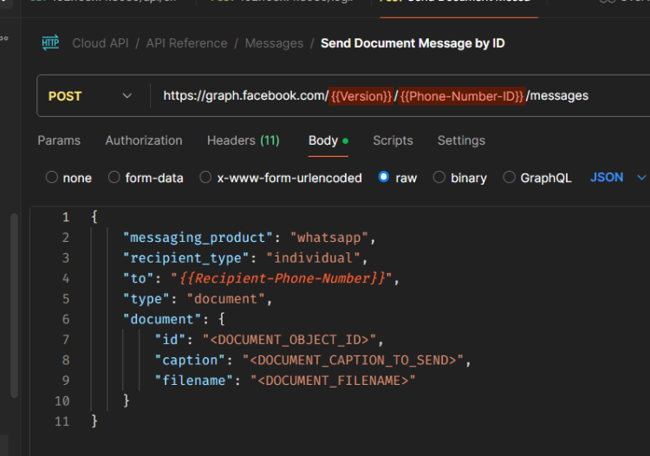Open the JSON body format dropdown

pyautogui.click(x=618, y=178)
